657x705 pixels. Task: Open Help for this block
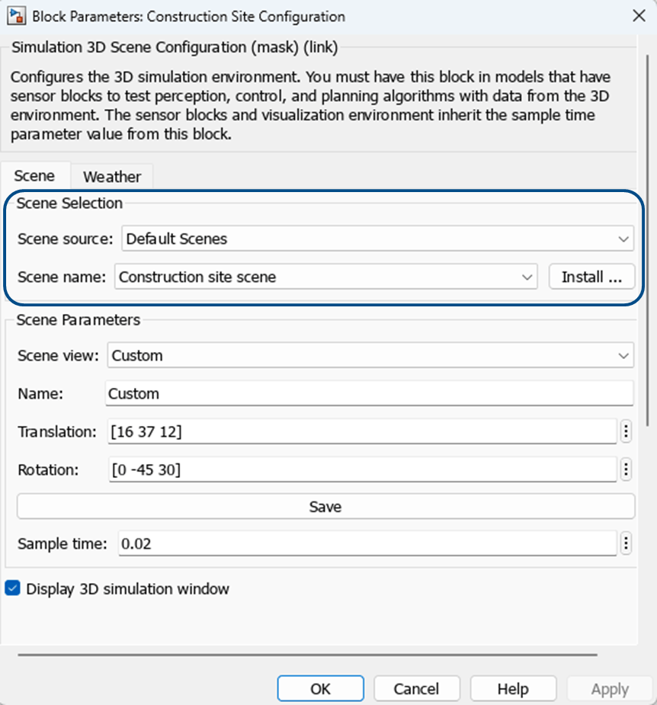pyautogui.click(x=512, y=688)
